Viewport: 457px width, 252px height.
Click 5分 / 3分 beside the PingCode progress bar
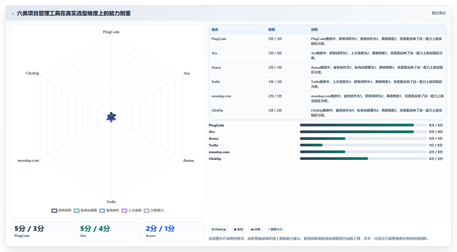(436, 125)
